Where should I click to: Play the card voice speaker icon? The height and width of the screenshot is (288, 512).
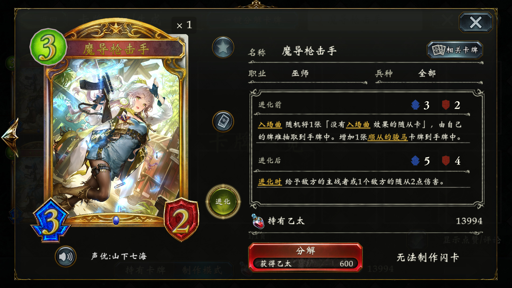(x=66, y=257)
